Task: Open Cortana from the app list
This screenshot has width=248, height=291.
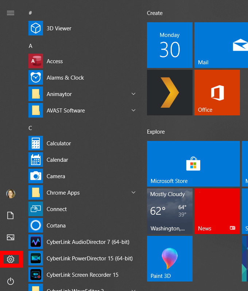Action: (x=56, y=226)
